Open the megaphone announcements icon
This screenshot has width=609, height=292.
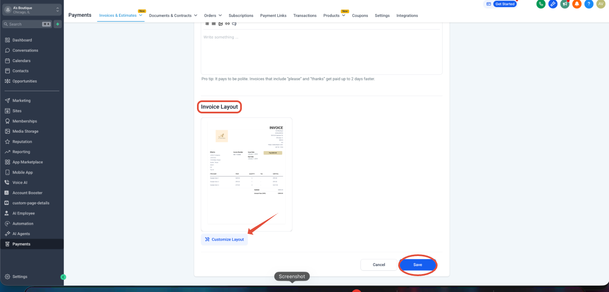565,4
